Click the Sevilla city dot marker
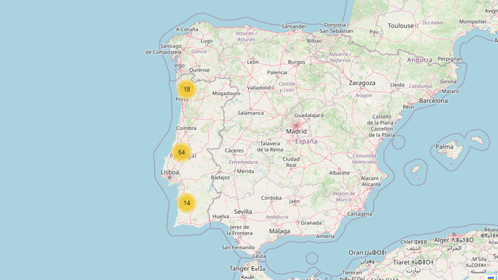 tap(243, 216)
